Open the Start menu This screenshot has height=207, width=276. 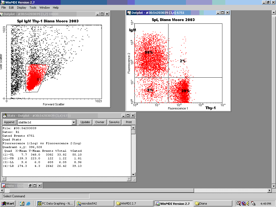click(x=8, y=203)
